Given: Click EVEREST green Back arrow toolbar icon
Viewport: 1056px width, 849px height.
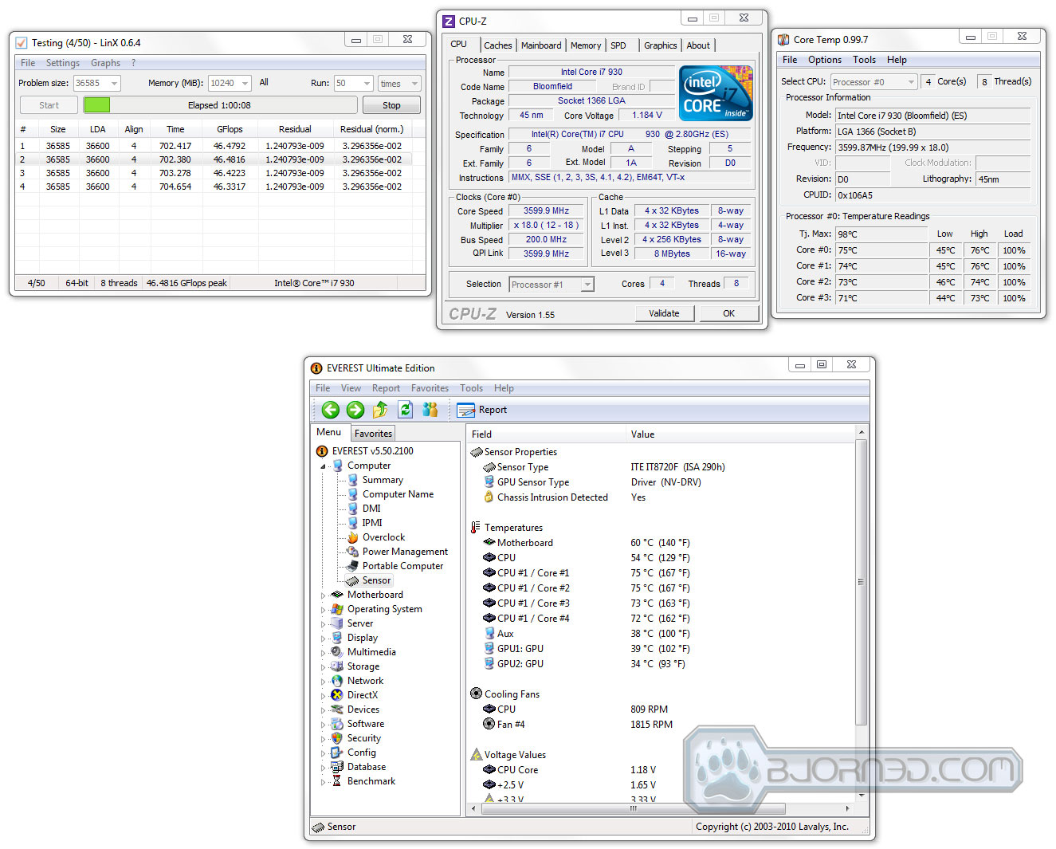Looking at the screenshot, I should point(331,410).
